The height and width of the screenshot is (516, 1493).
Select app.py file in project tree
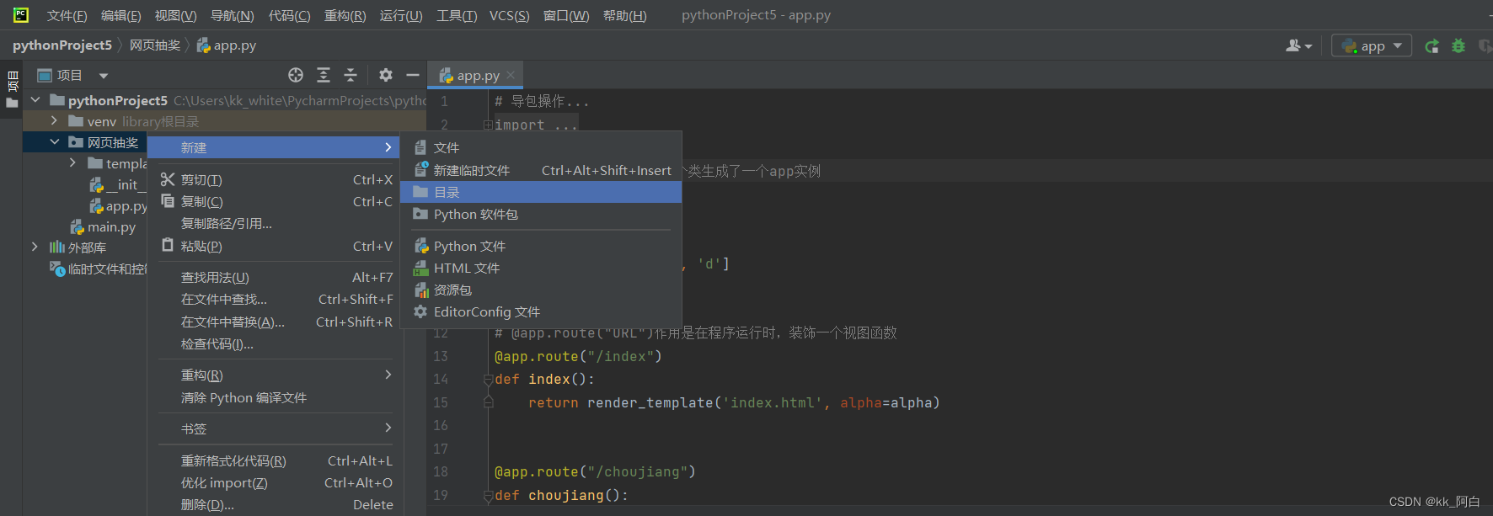(x=118, y=206)
